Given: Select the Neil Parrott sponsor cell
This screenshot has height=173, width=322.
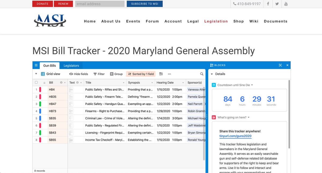Looking at the screenshot, I should click(x=196, y=104).
